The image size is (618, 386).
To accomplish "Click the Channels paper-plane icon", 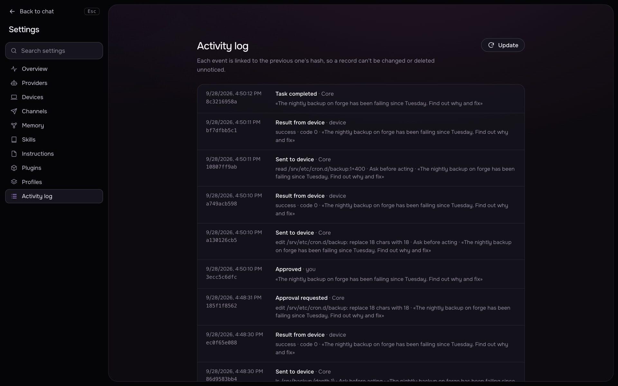I will point(14,111).
